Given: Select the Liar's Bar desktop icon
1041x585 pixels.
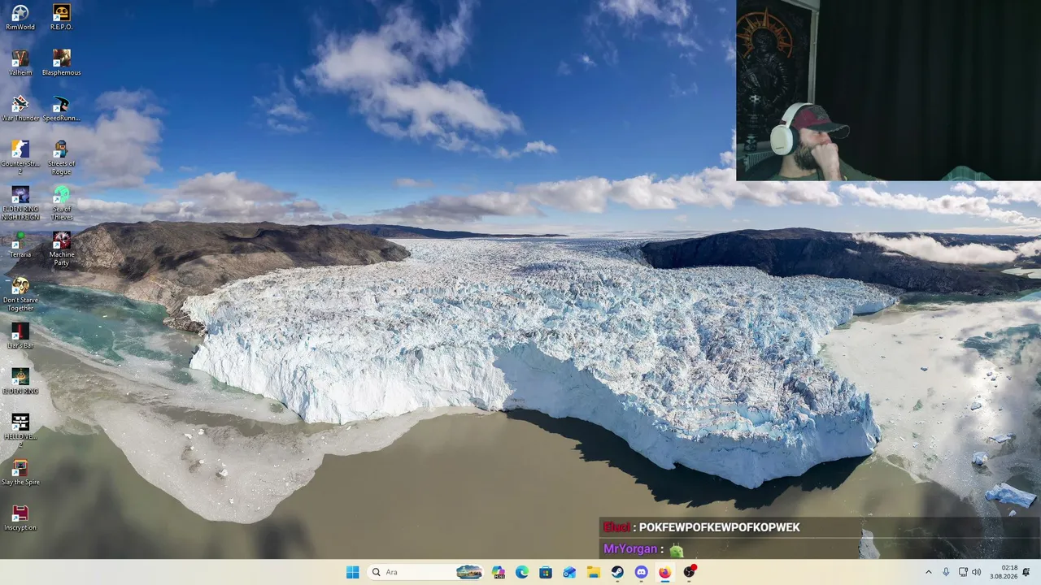Looking at the screenshot, I should coord(20,336).
